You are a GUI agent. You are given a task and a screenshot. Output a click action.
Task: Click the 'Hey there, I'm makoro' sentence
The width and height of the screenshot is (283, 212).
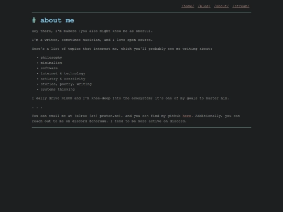point(92,31)
